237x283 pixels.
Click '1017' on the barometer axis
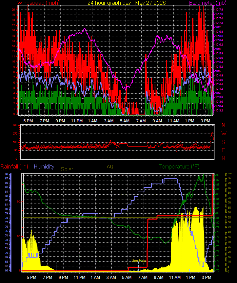(218, 27)
